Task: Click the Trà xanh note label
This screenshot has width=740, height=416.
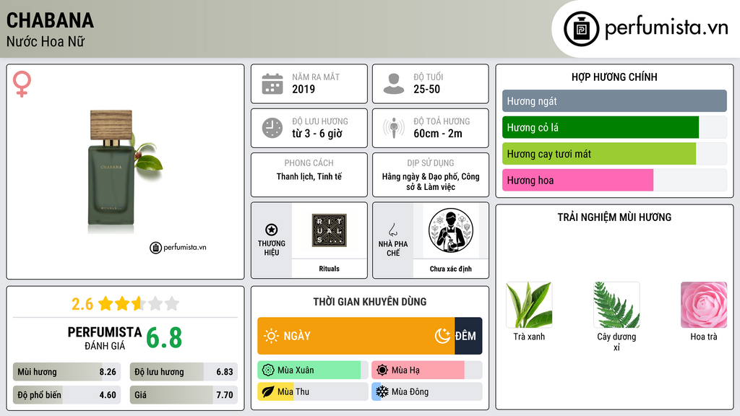Action: tap(529, 337)
